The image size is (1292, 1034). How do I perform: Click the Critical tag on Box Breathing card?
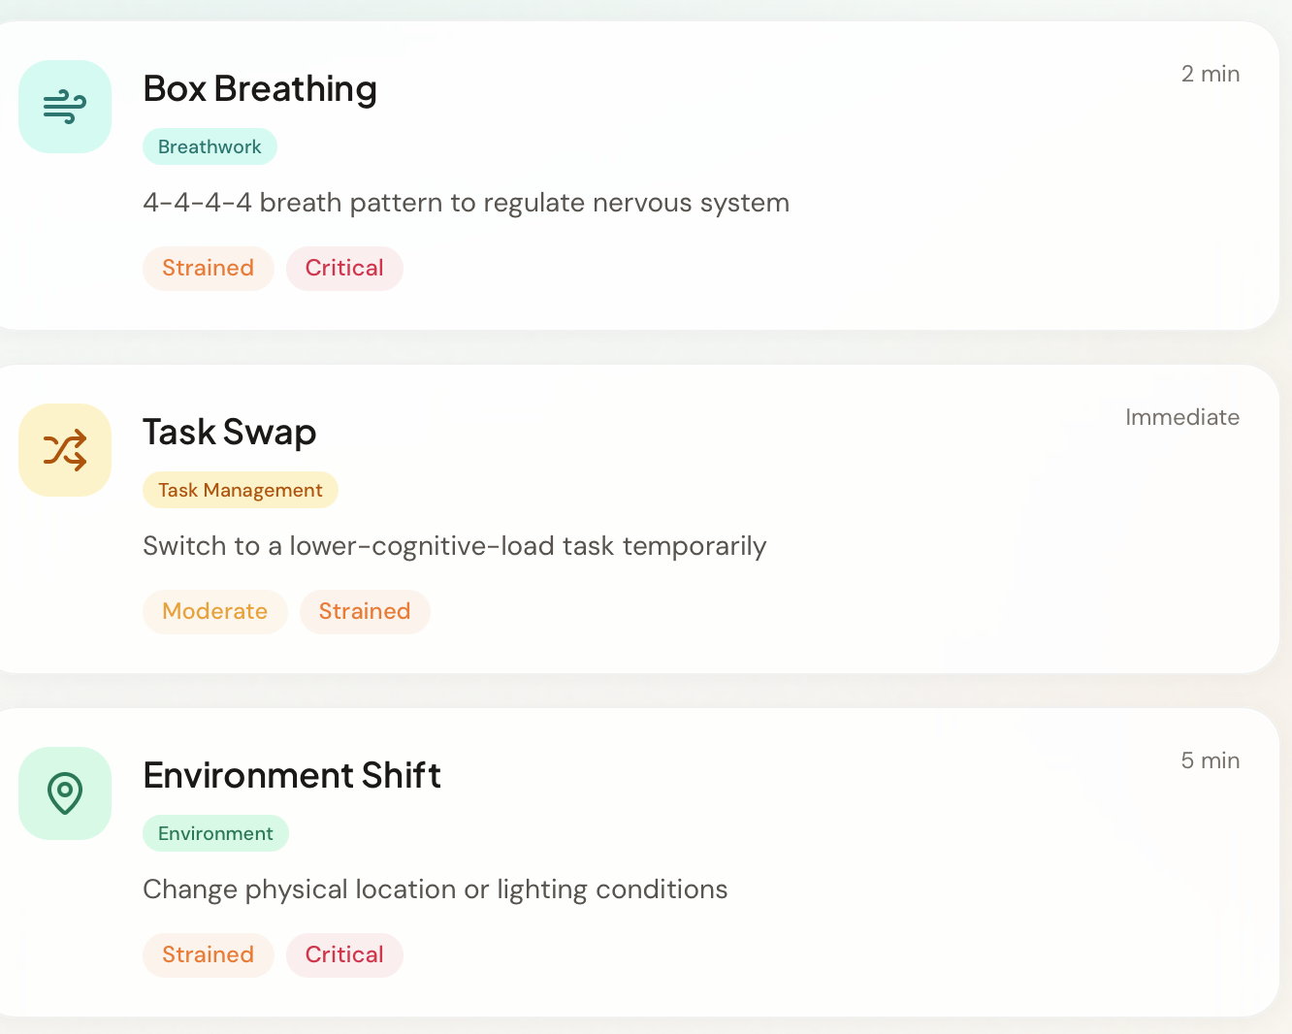tap(344, 269)
